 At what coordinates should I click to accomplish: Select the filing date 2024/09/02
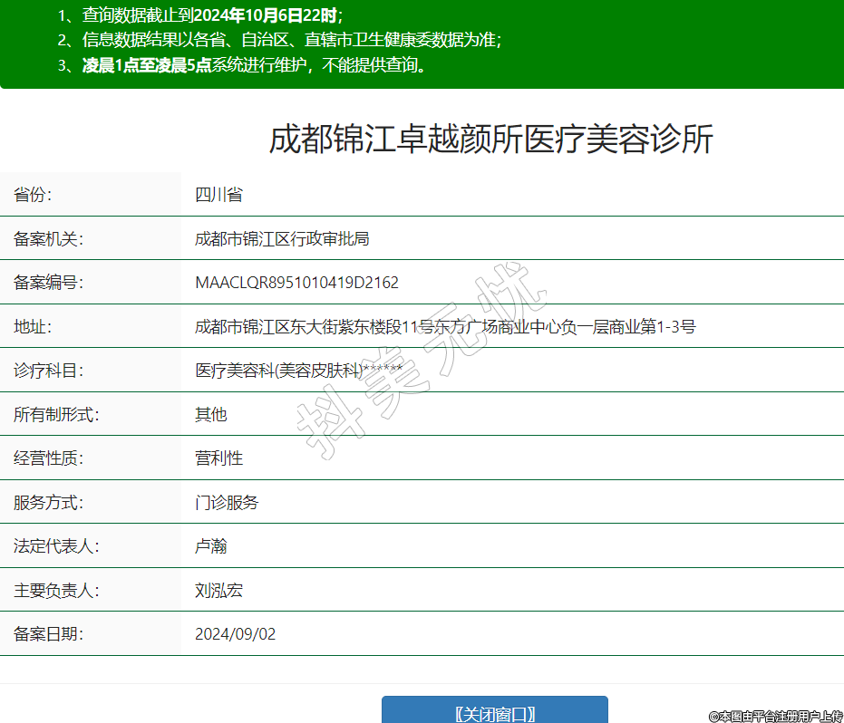(x=235, y=634)
